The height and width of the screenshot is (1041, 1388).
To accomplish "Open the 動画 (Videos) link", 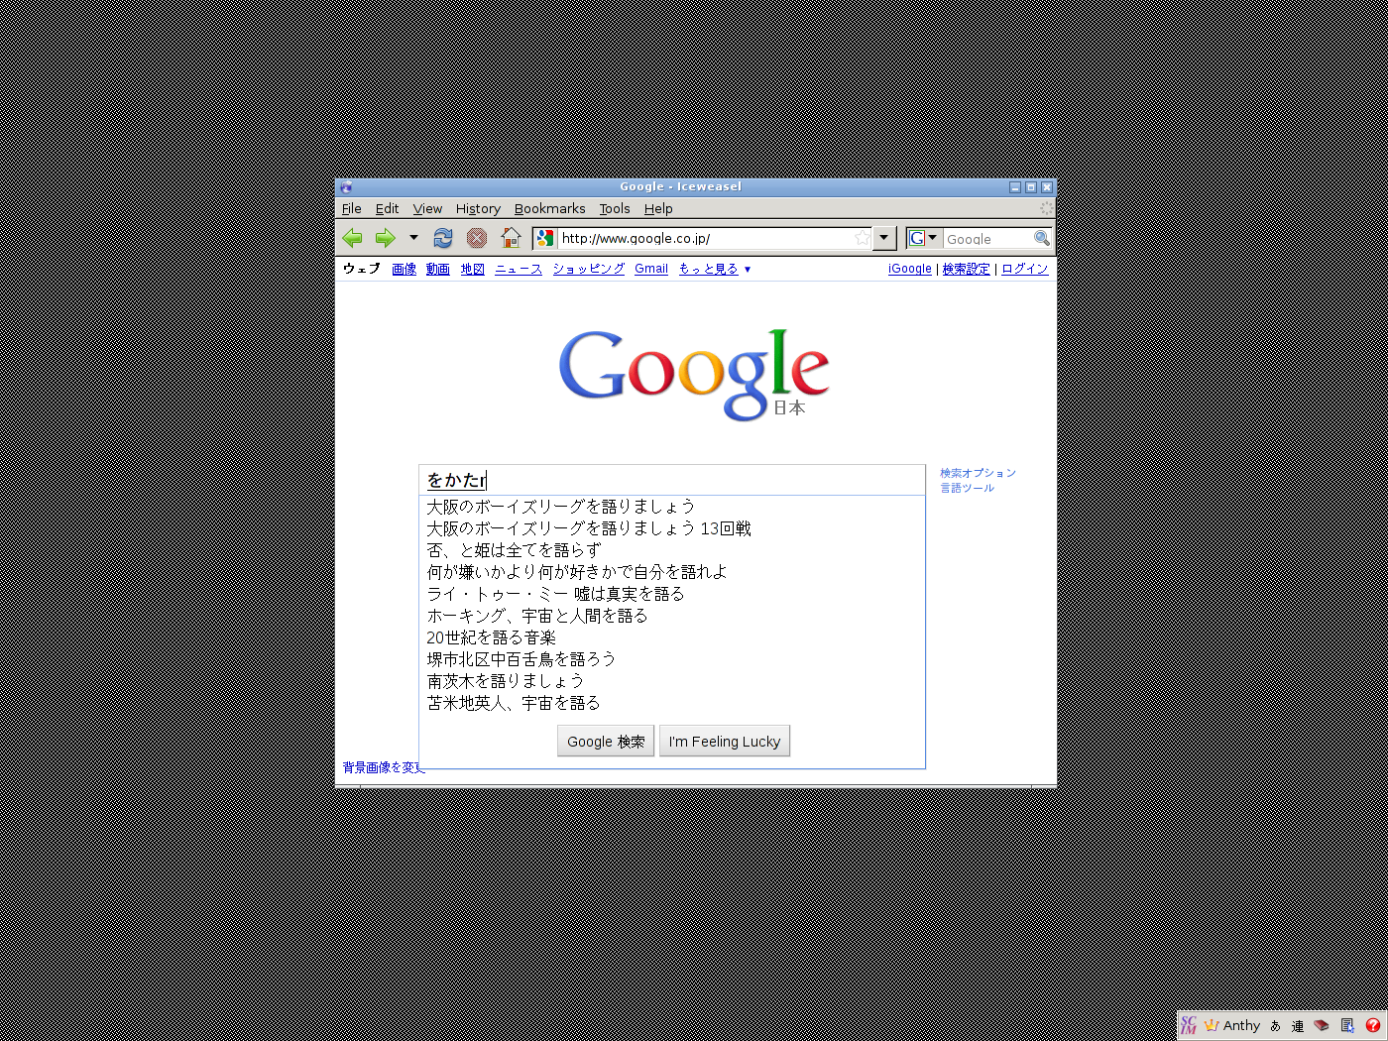I will click(x=438, y=269).
